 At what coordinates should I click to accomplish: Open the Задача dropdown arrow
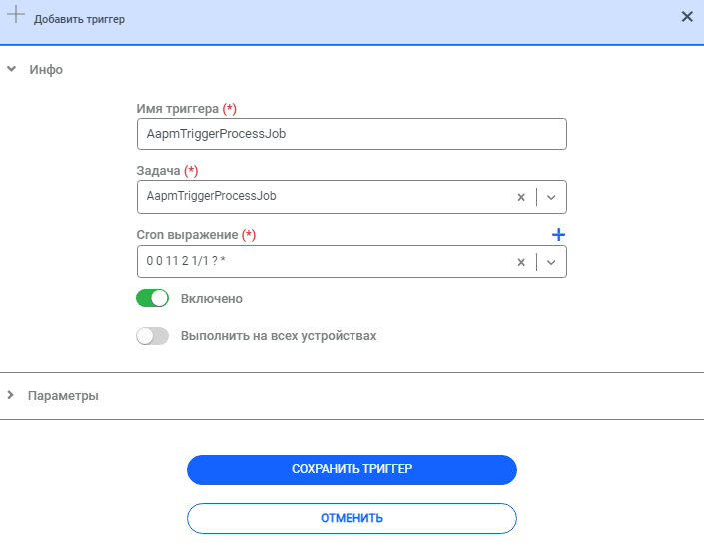click(x=551, y=197)
